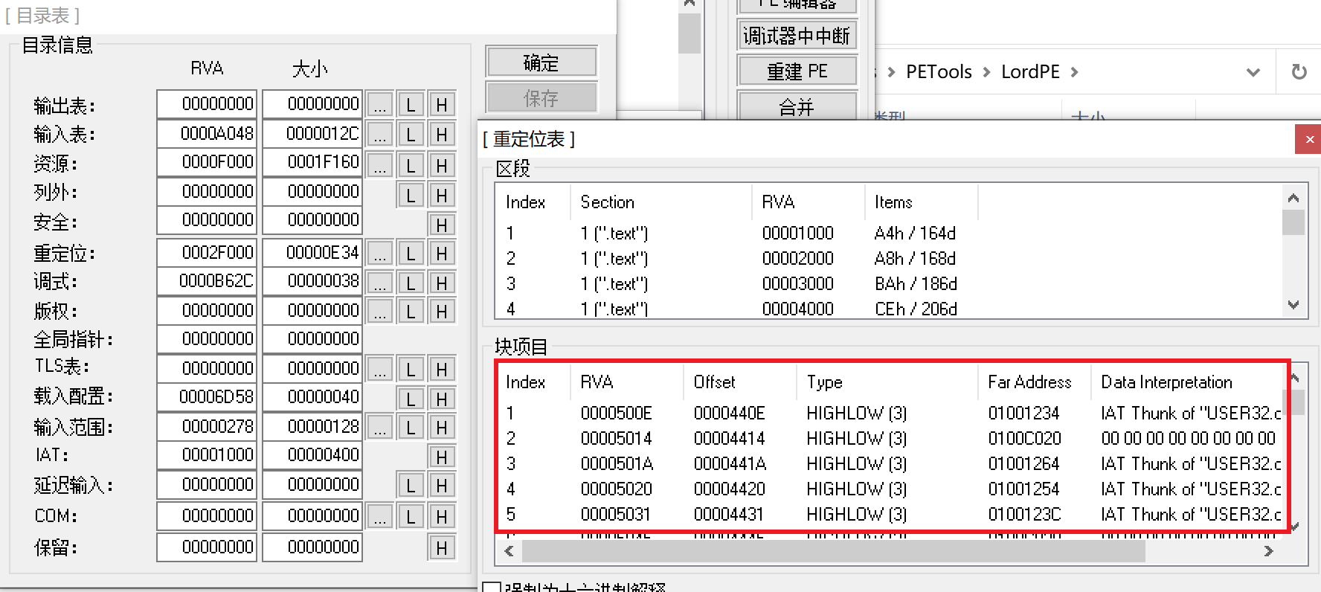Expand the chevron after PETools in path
The image size is (1321, 592).
986,72
